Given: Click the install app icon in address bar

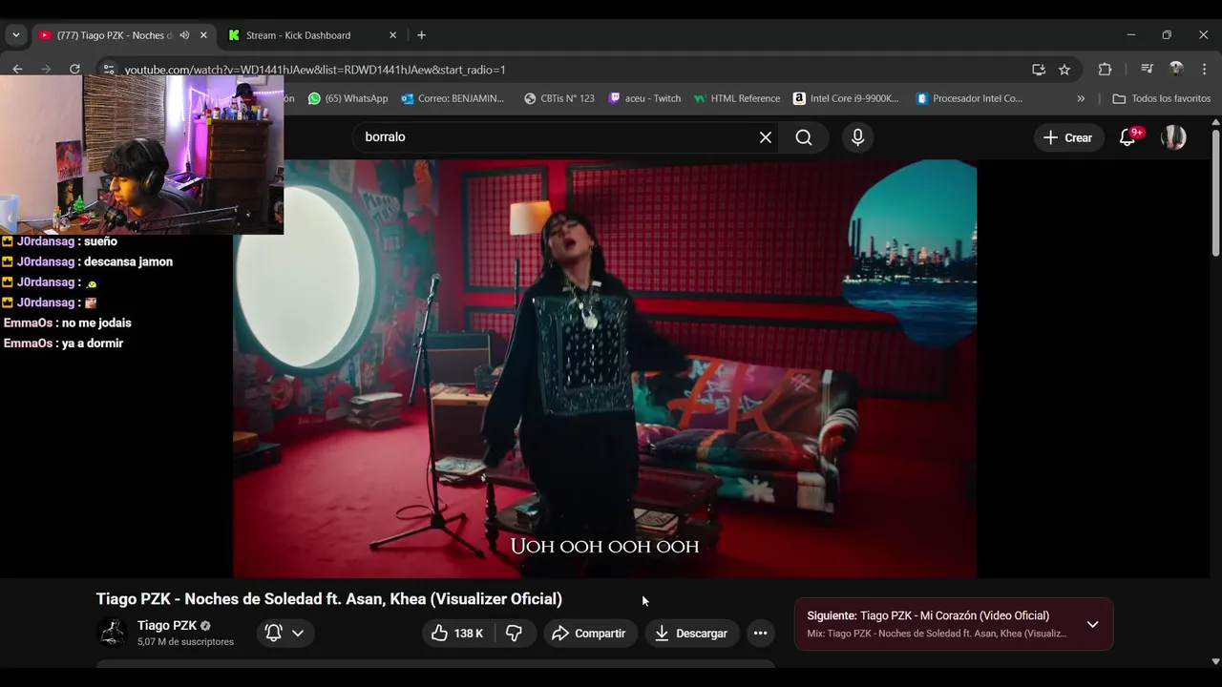Looking at the screenshot, I should point(1039,70).
